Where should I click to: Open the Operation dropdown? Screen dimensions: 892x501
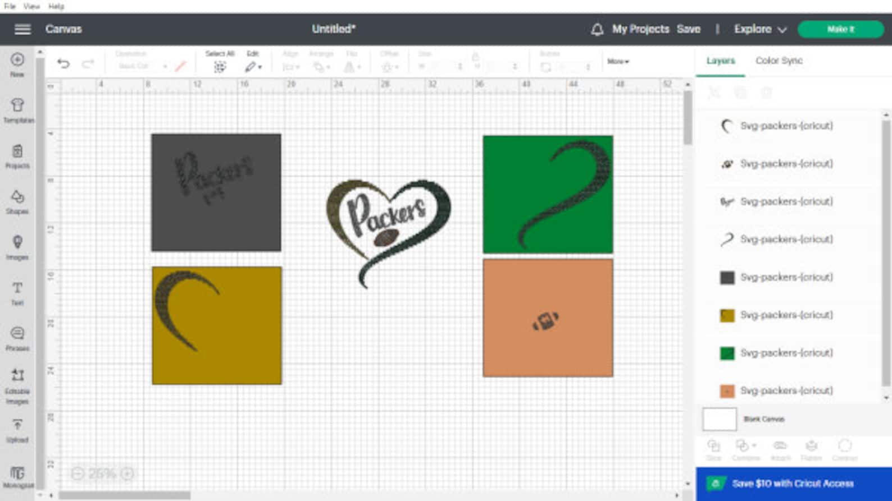[142, 66]
